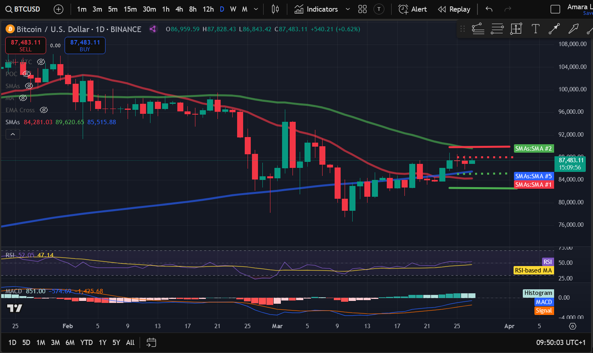Click the red dotted horizontal line
This screenshot has width=593, height=353.
pos(485,157)
